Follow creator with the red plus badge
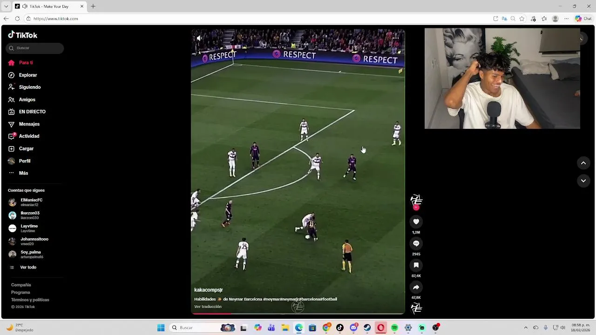 [x=416, y=208]
